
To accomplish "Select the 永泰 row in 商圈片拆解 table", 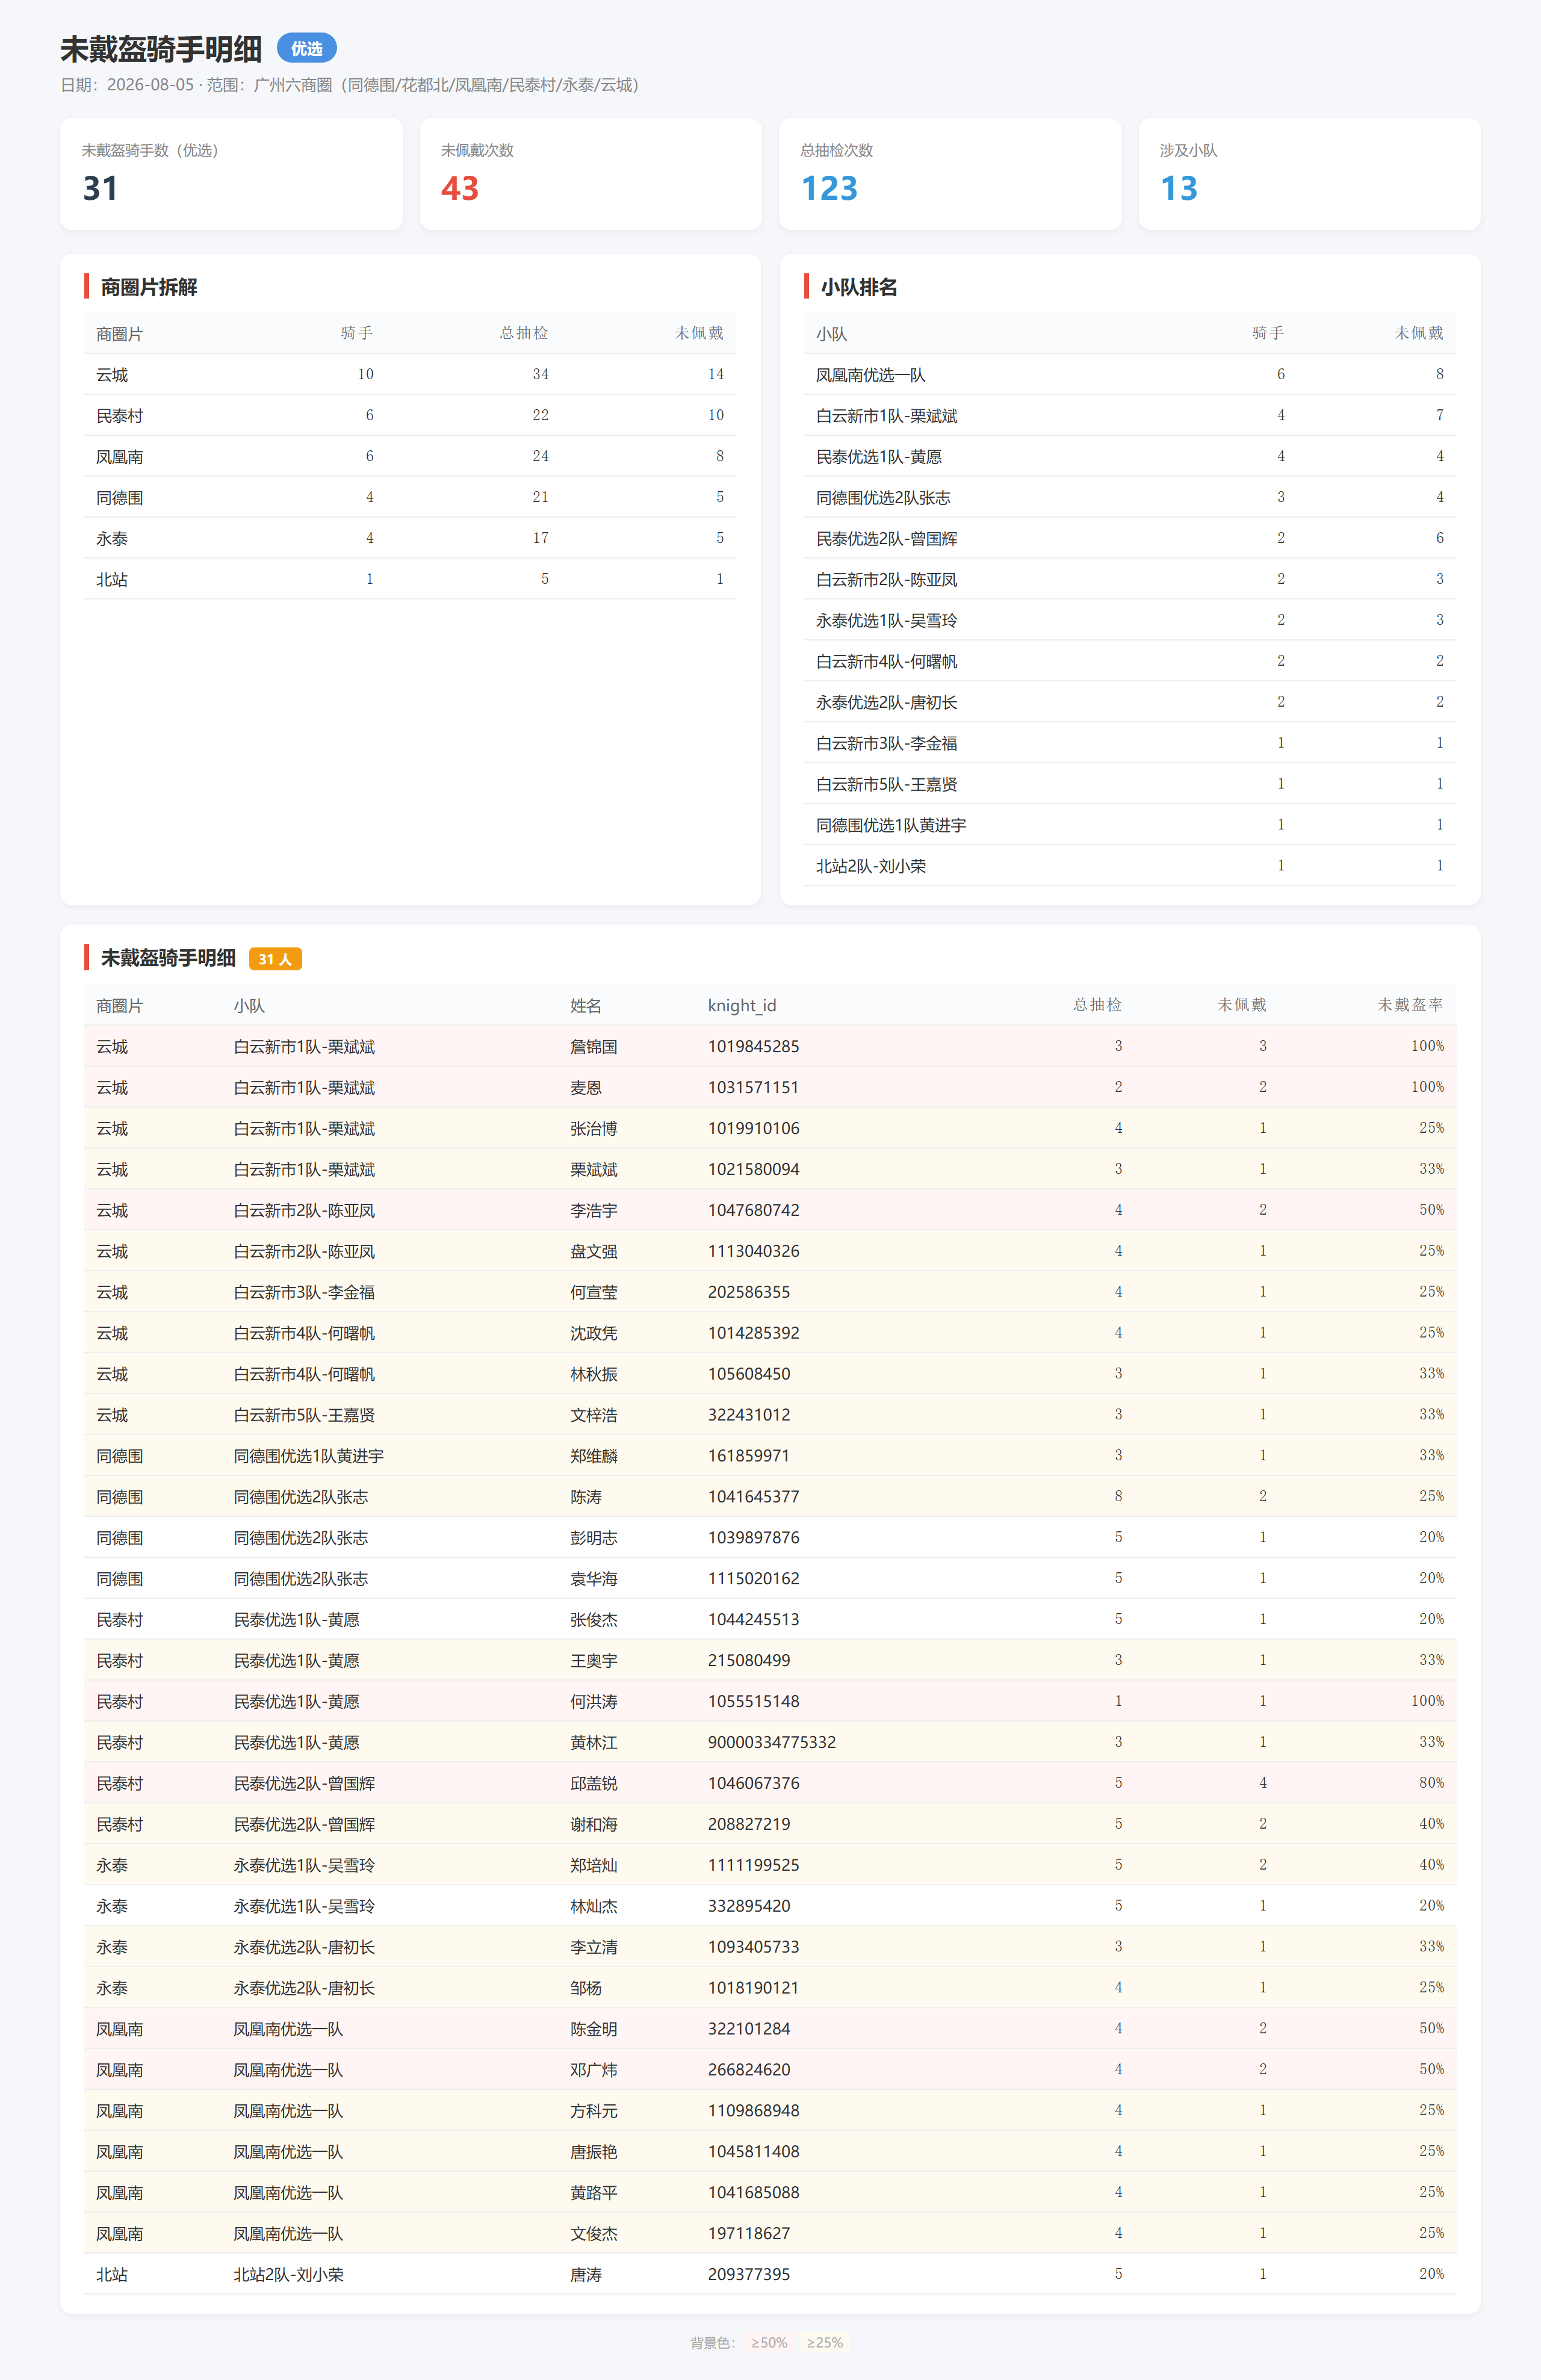I will pos(410,538).
